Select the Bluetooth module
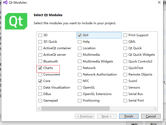 40,61
